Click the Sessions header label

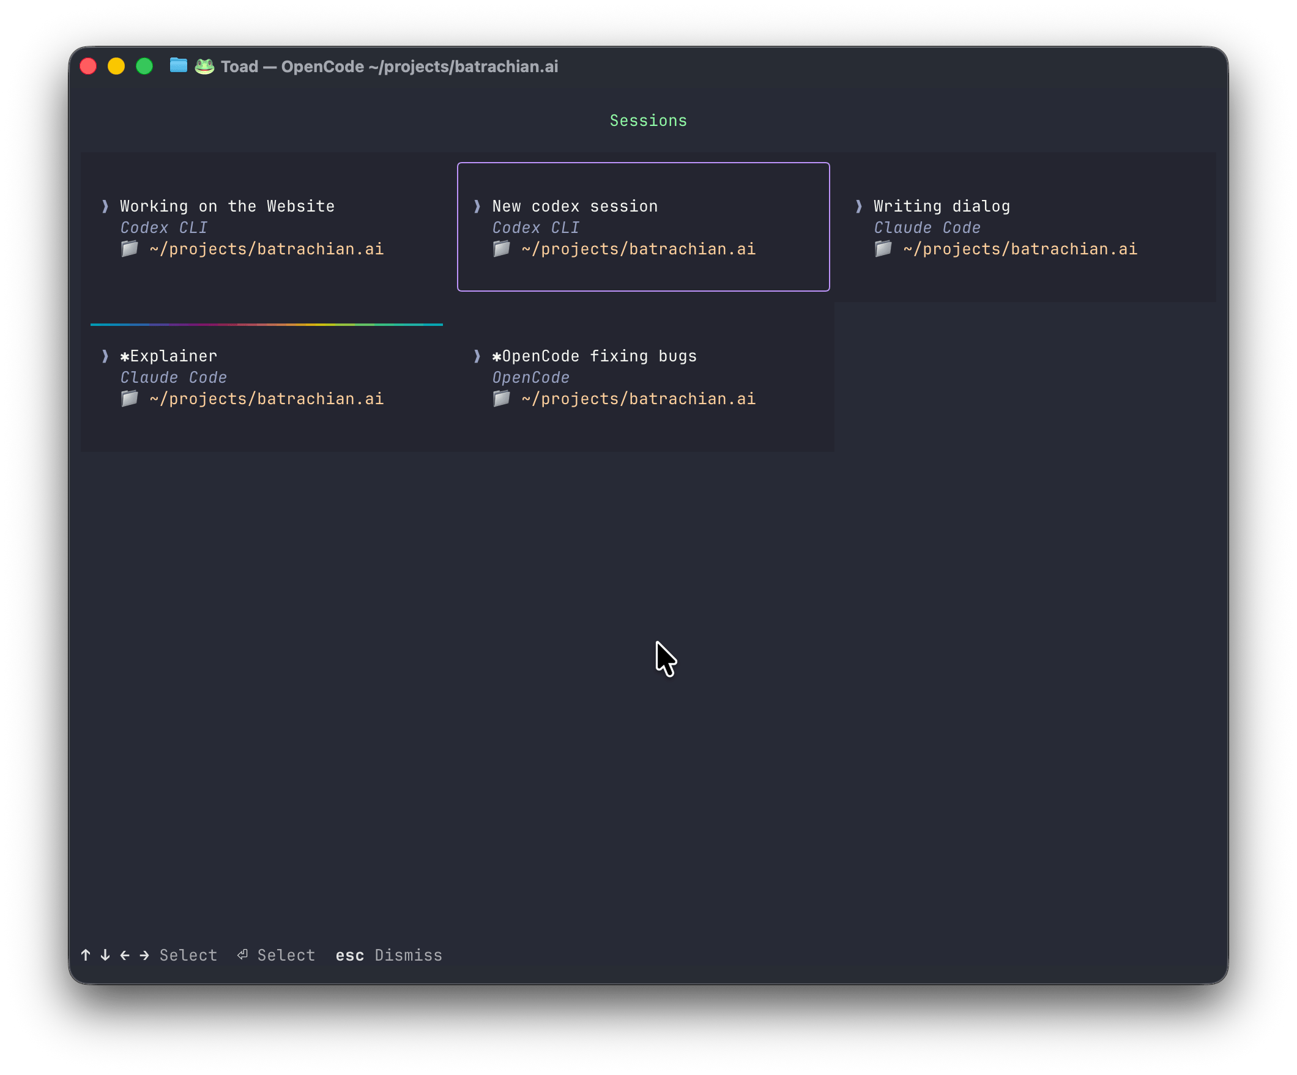648,120
